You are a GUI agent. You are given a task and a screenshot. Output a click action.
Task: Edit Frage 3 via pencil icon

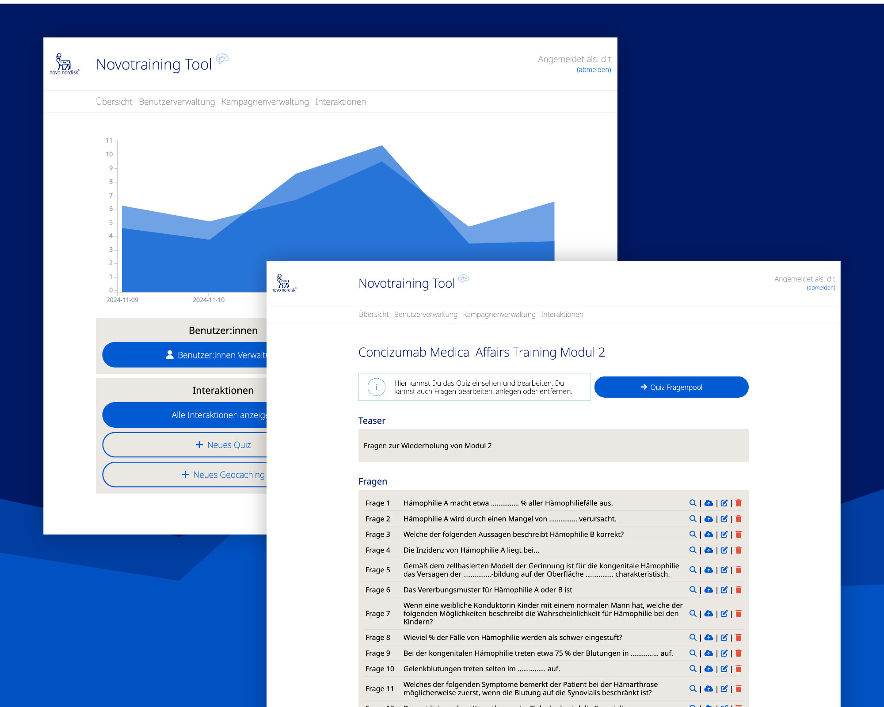pyautogui.click(x=724, y=534)
